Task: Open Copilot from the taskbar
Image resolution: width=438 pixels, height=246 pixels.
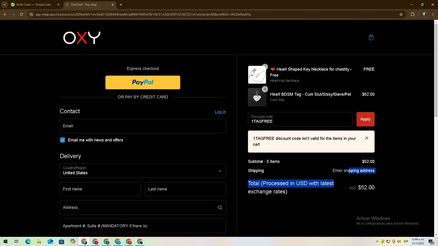Action: pos(73,242)
